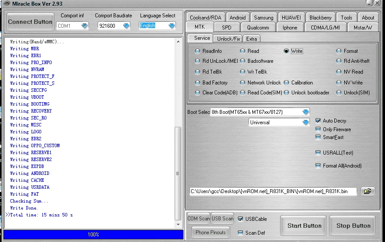This screenshot has height=242, width=385.
Task: Expand the Boot Select dropdown arrow
Action: pos(306,112)
